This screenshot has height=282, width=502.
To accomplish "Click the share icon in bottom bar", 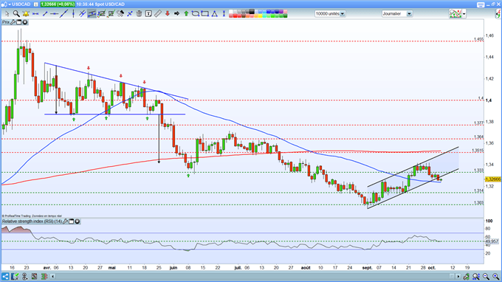I will [x=5, y=276].
